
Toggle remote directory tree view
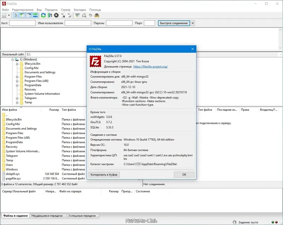(x=29, y=16)
